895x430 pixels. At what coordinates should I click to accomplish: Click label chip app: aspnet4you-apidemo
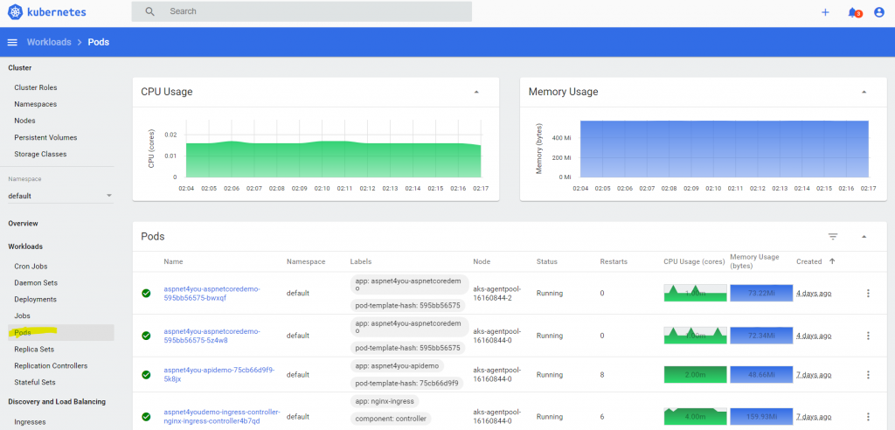click(398, 365)
